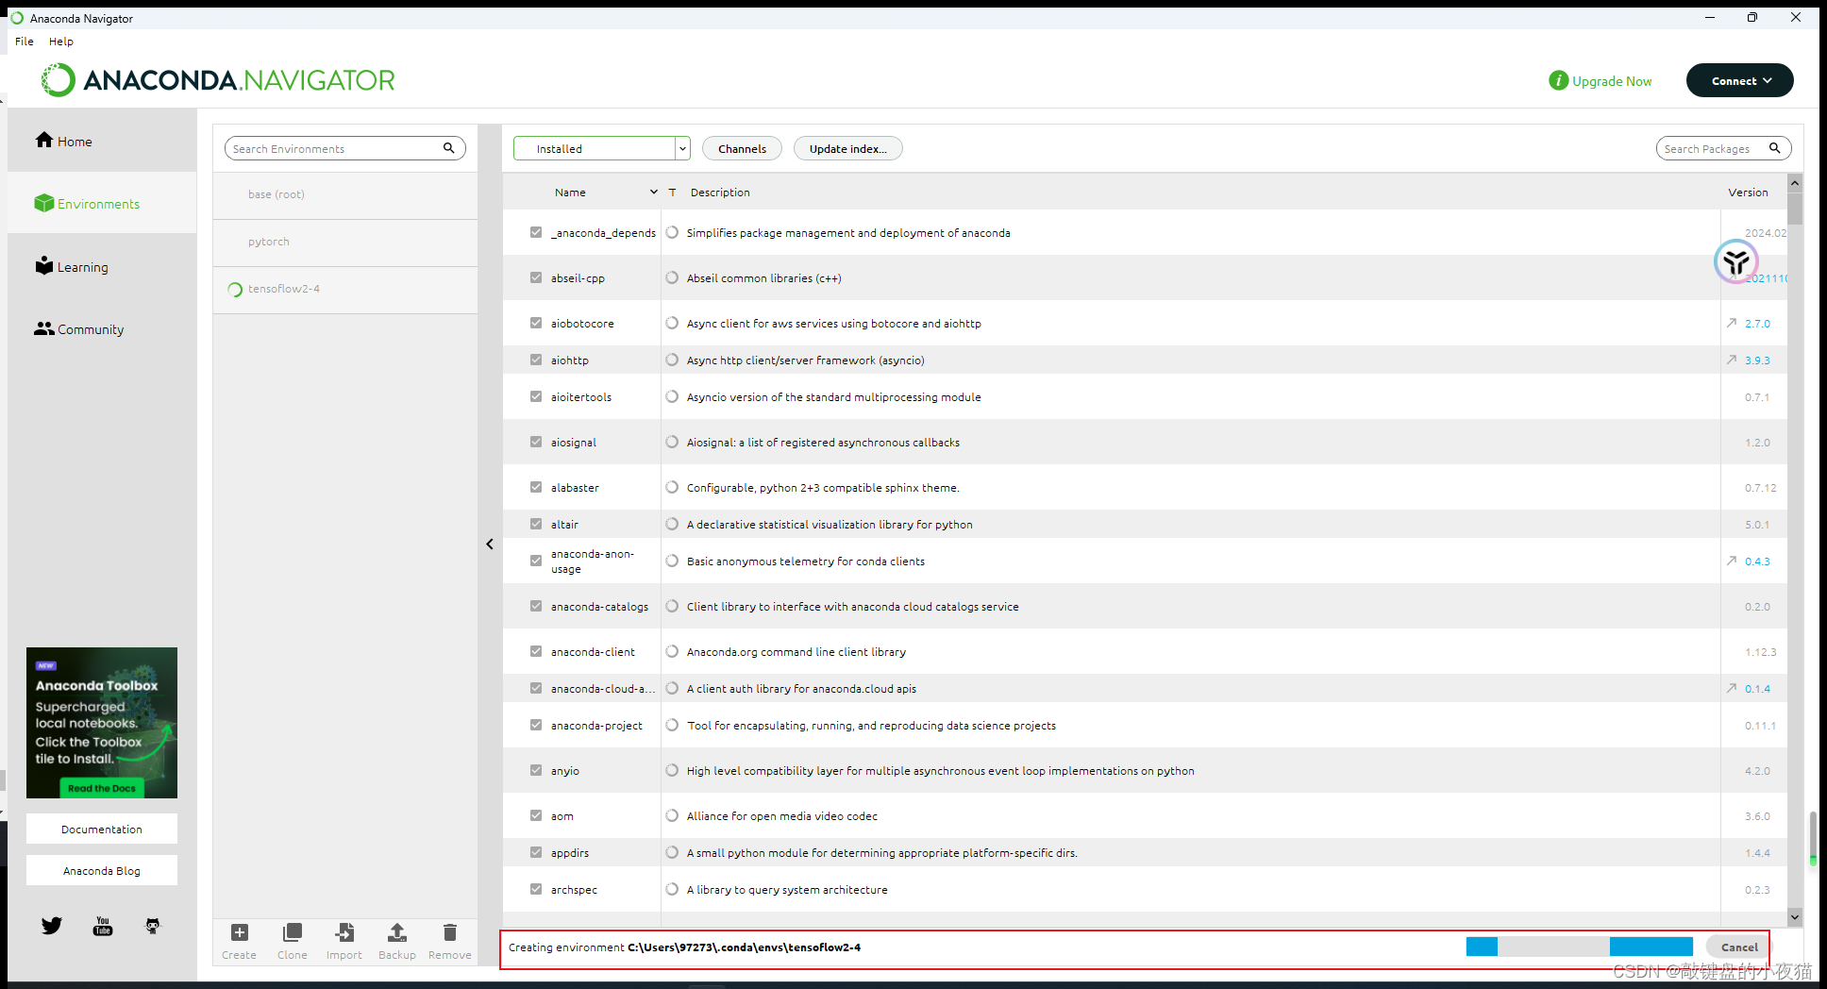Click the Anaconda Navigator logo
The width and height of the screenshot is (1827, 989).
[218, 80]
